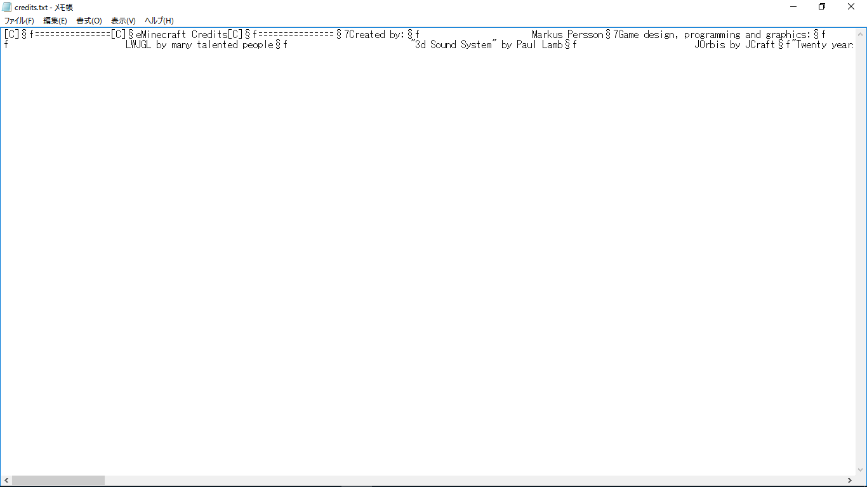This screenshot has height=487, width=867.
Task: Click the scroll left arrow
Action: pos(6,481)
